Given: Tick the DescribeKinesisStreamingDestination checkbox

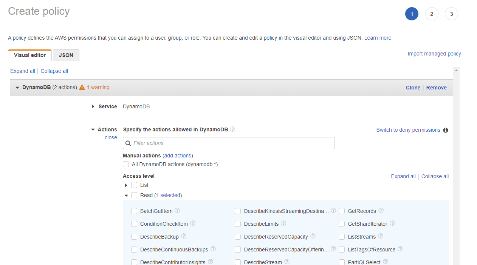Looking at the screenshot, I should click(x=238, y=211).
